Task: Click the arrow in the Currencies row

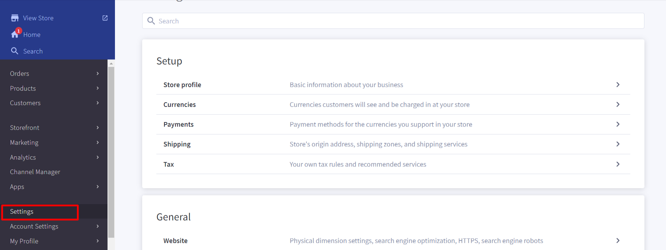Action: coord(618,104)
